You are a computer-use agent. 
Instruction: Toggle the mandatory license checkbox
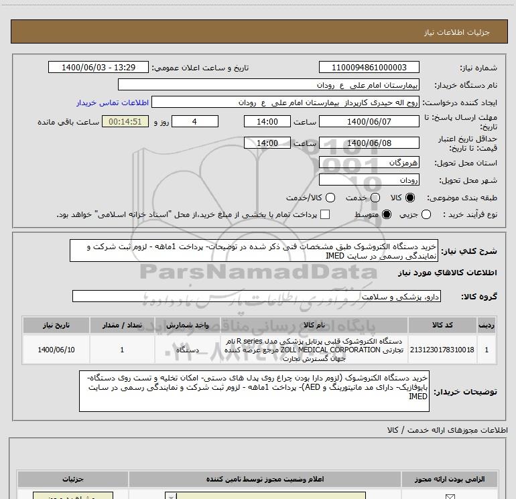450,496
